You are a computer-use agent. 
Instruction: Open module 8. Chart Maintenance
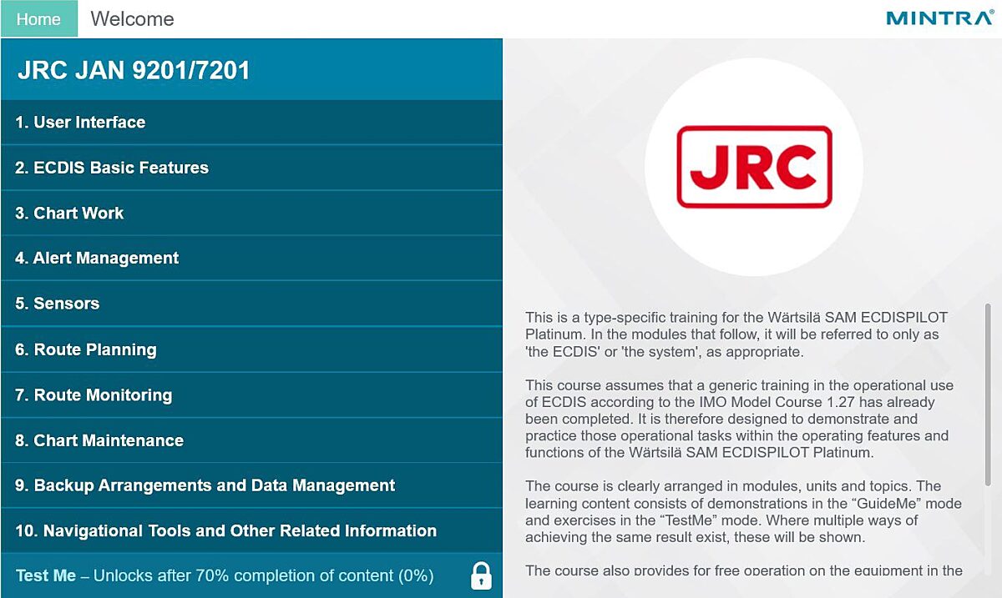click(250, 440)
